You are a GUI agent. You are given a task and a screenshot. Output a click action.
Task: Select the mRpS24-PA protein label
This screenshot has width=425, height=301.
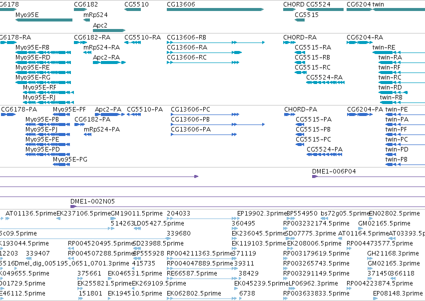(x=102, y=129)
